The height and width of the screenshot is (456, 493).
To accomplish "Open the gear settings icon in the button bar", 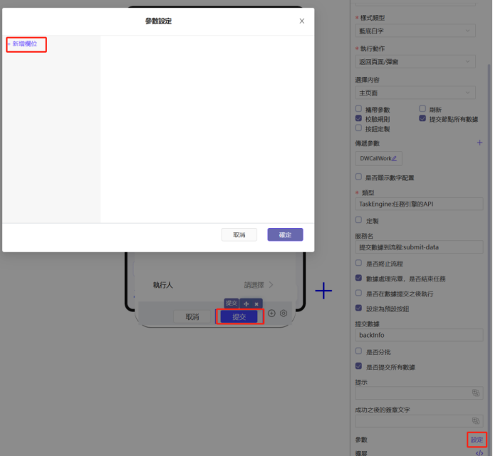I will click(x=284, y=313).
